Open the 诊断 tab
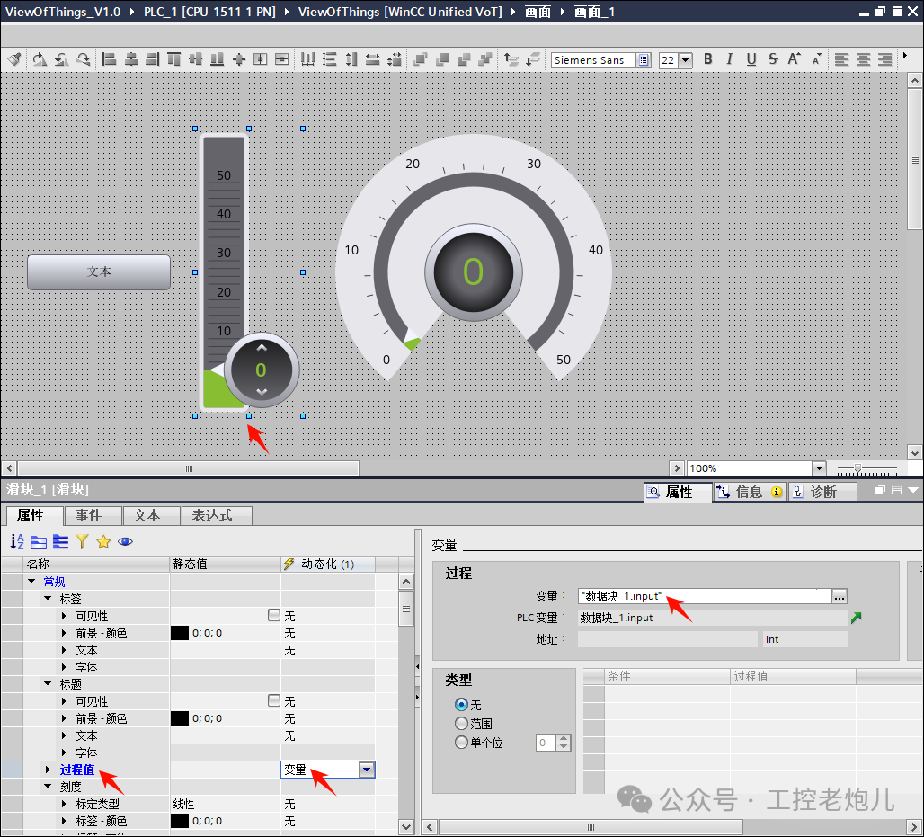 [x=822, y=492]
